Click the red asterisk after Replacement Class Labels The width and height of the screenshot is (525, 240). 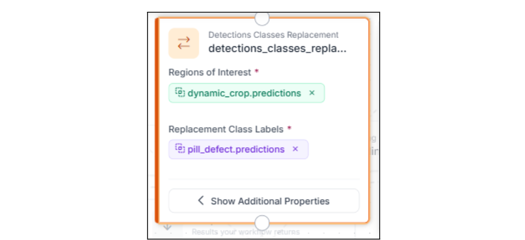pos(289,128)
